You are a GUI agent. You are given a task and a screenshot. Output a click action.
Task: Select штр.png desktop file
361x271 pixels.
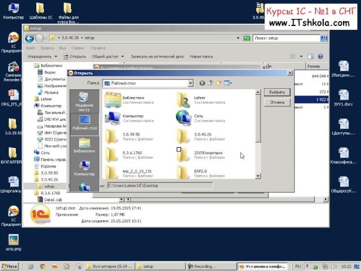point(14,242)
